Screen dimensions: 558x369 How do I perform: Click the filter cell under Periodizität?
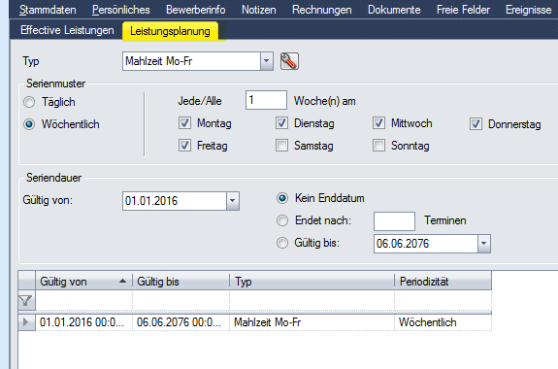point(443,301)
